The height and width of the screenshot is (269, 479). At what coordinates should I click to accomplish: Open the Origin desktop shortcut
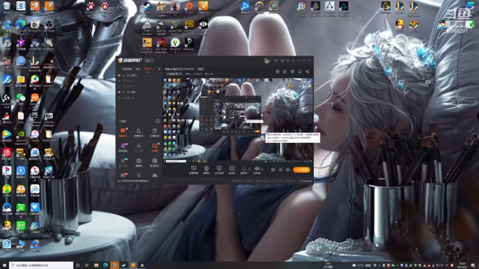pos(189,8)
